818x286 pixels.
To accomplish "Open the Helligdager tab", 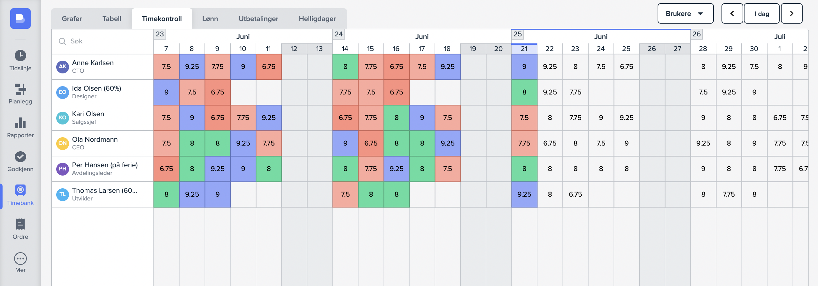I will [x=317, y=19].
